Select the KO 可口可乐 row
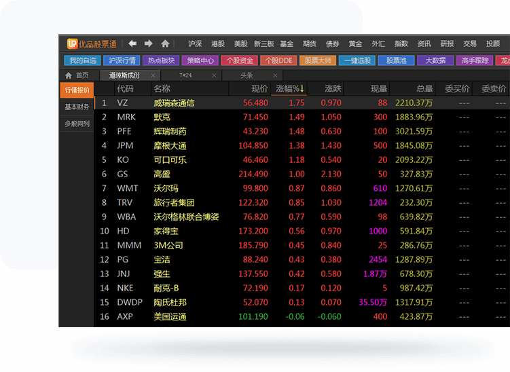The width and height of the screenshot is (510, 372). coord(302,160)
